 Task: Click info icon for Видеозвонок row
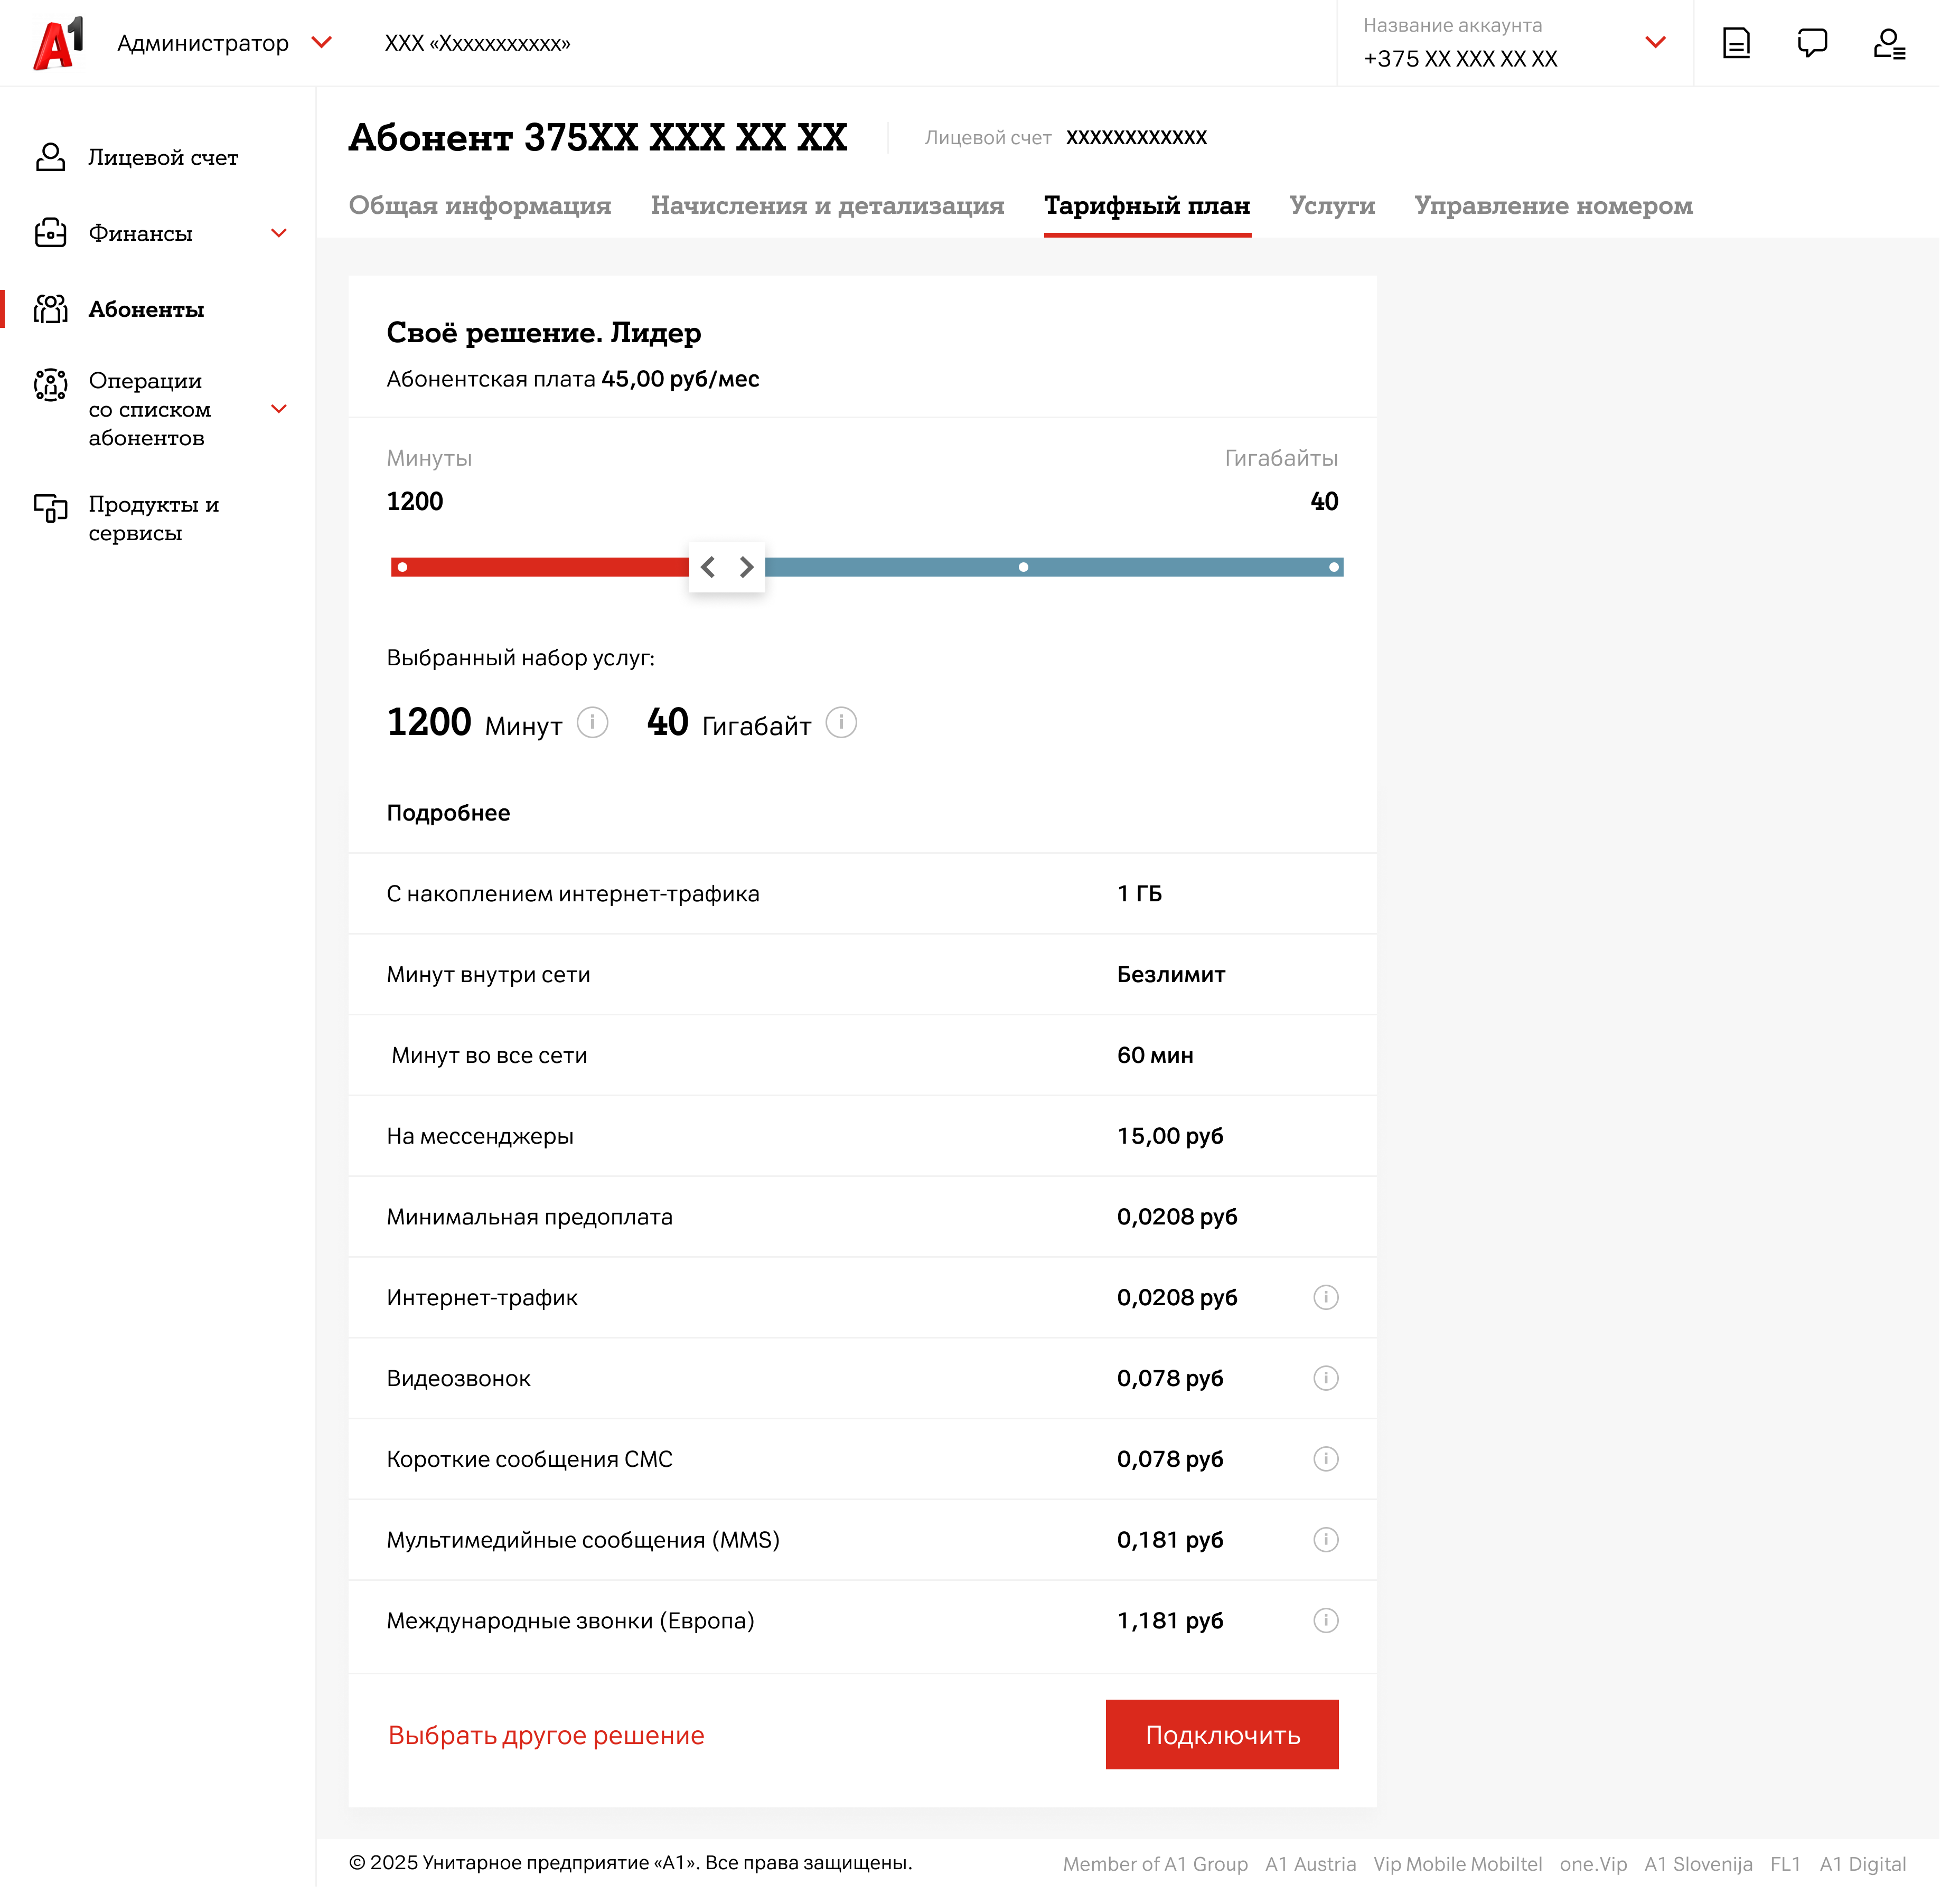1326,1378
